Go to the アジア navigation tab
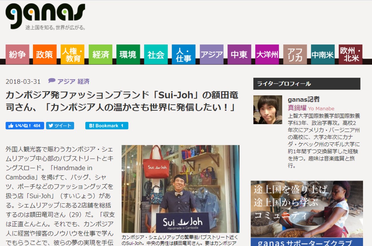This screenshot has width=372, height=246. click(211, 54)
